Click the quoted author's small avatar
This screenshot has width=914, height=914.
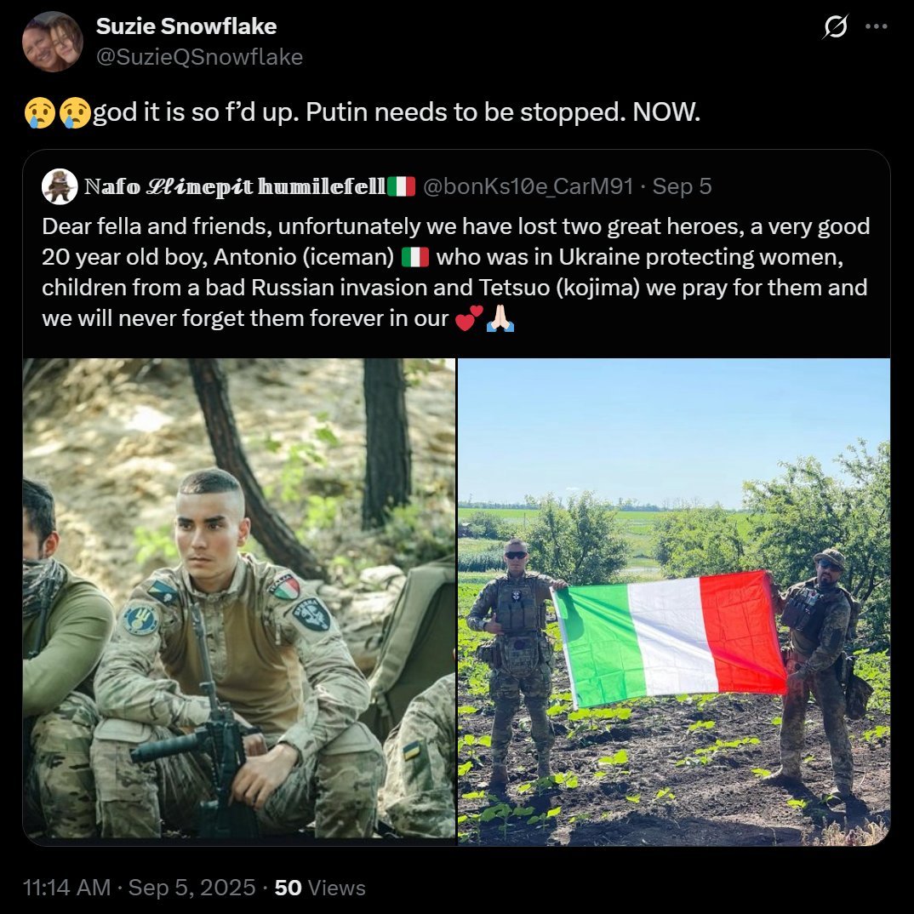[60, 186]
